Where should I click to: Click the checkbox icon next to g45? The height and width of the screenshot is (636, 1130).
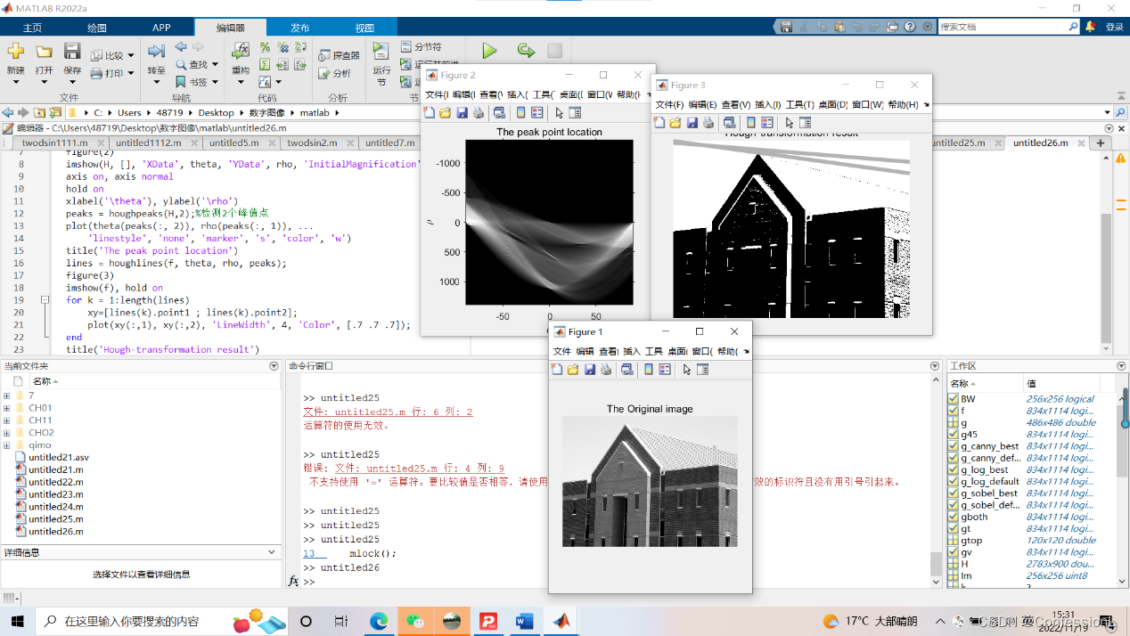[954, 435]
